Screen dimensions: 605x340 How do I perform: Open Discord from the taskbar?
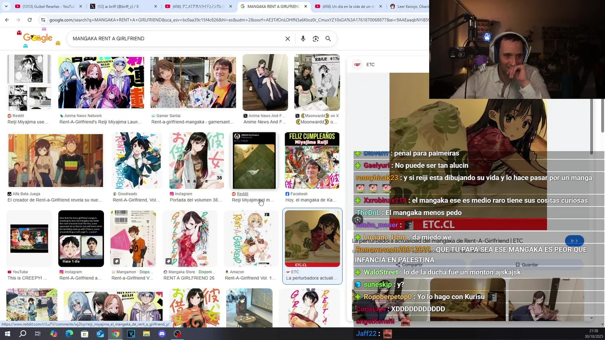point(162,334)
